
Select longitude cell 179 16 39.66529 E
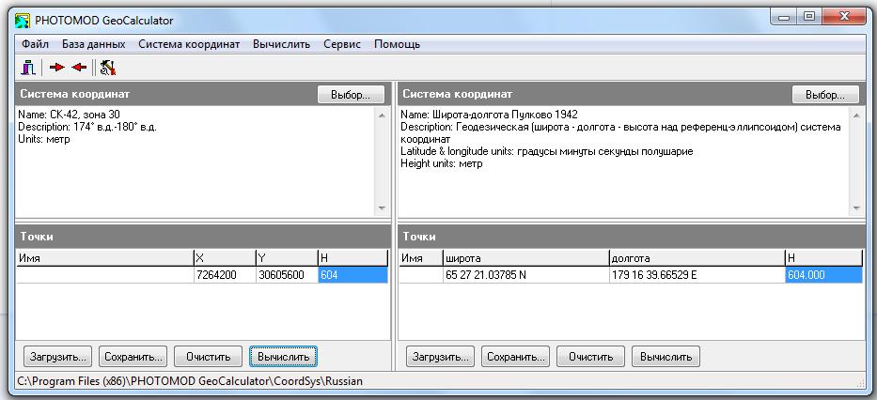[x=697, y=275]
